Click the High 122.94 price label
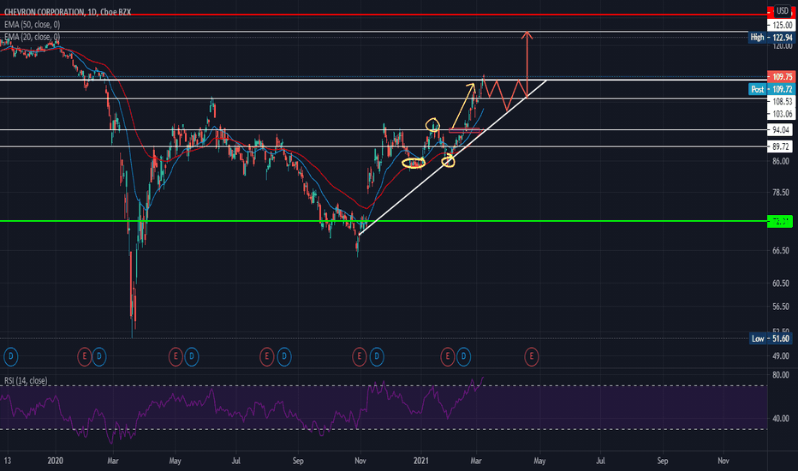This screenshot has width=798, height=471. click(x=771, y=37)
